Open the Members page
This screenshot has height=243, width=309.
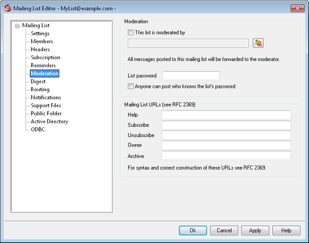42,41
